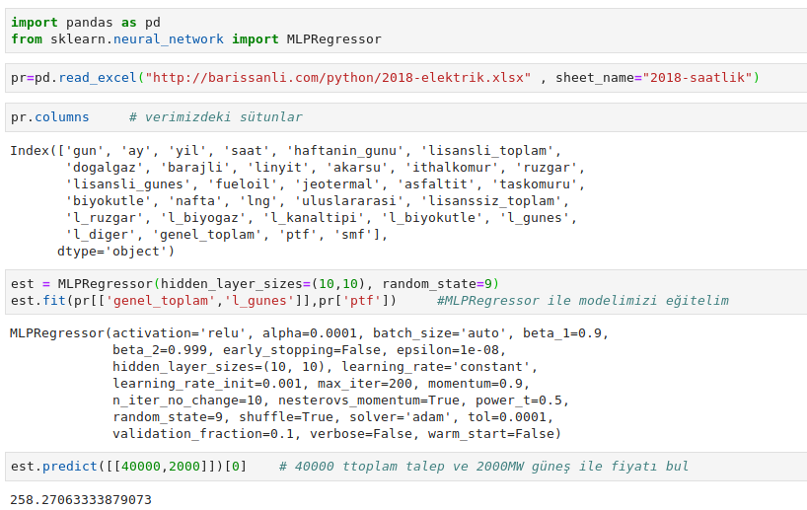Click random_state=9 in the code cell
Screen dimensions: 807x510
coord(437,284)
